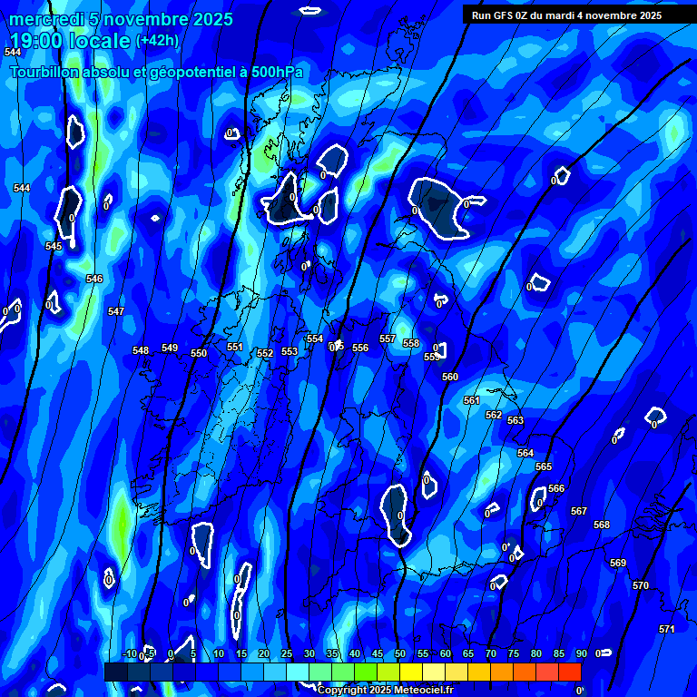Click the 'Run GFS 0Z du mardi' banner
Screen dimensions: 697x697
(566, 15)
